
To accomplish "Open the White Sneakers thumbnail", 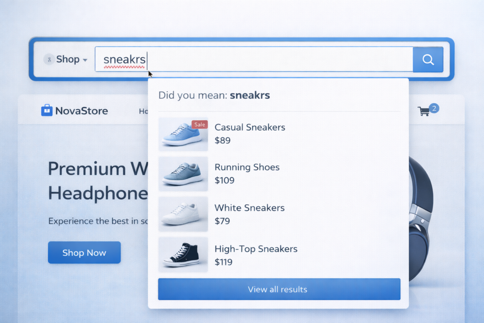I will point(183,214).
